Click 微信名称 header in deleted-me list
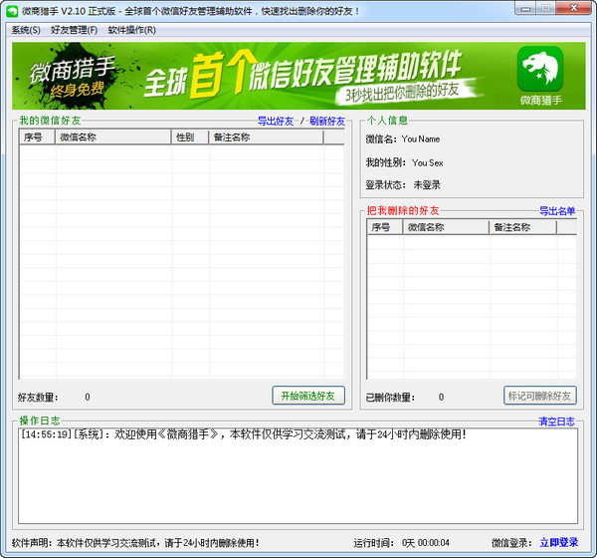 pos(446,227)
